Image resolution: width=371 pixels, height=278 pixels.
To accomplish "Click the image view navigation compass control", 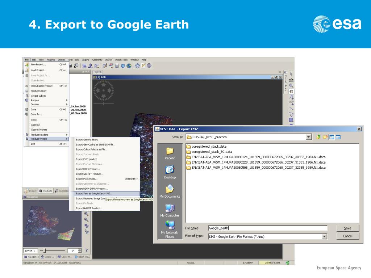I will [103, 90].
